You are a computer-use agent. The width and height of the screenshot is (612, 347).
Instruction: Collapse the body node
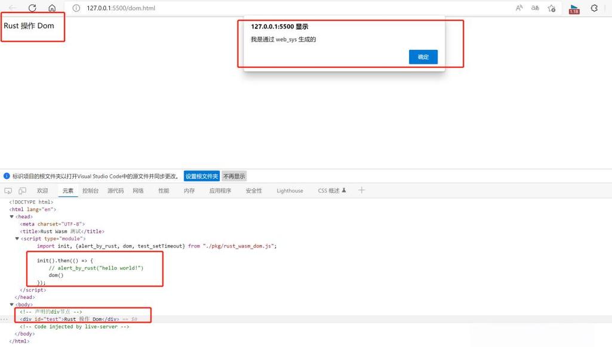click(x=12, y=304)
